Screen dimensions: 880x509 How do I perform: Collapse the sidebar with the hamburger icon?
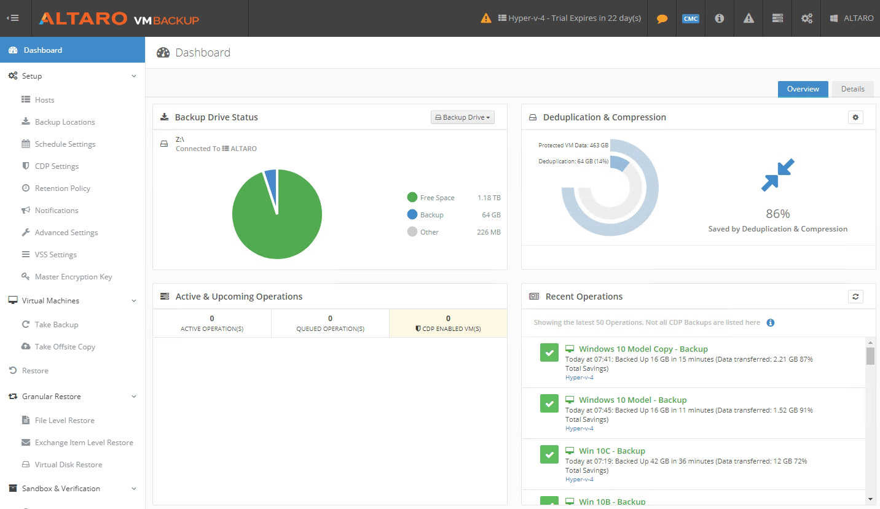(14, 17)
